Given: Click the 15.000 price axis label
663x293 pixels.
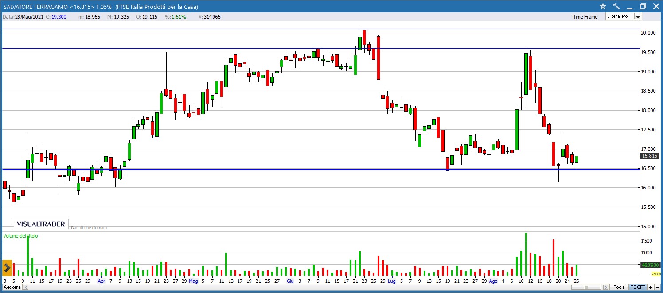Looking at the screenshot, I should tap(649, 227).
